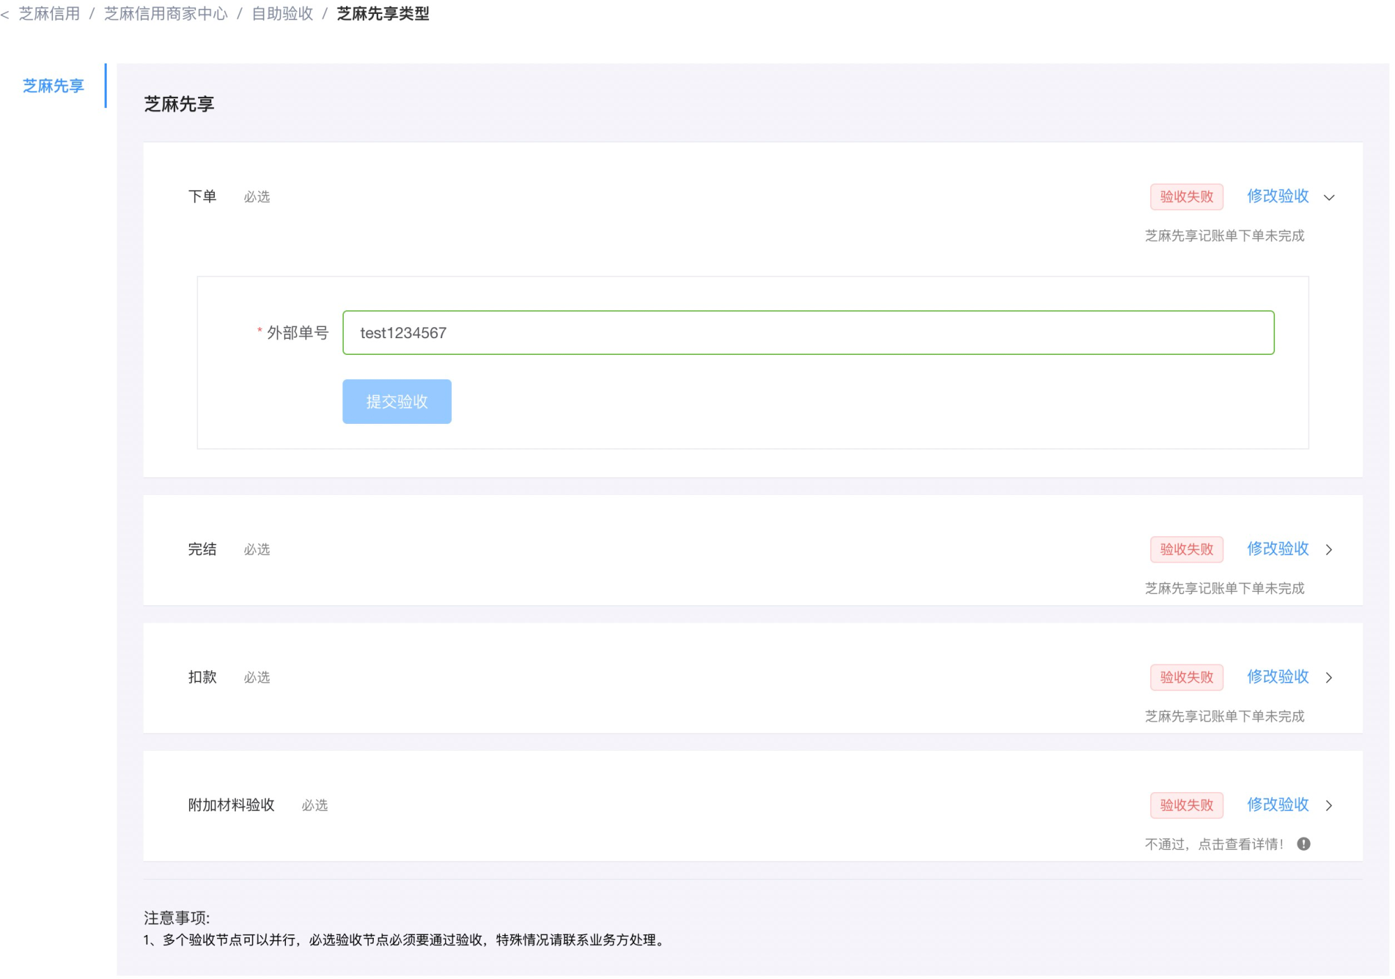Click the 不通过，点击查看详情 message
The height and width of the screenshot is (979, 1395).
[1214, 844]
